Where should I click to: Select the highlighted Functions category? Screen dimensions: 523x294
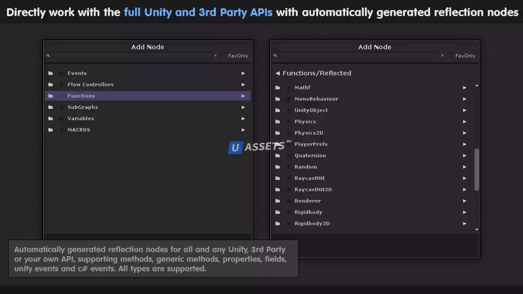(x=81, y=96)
